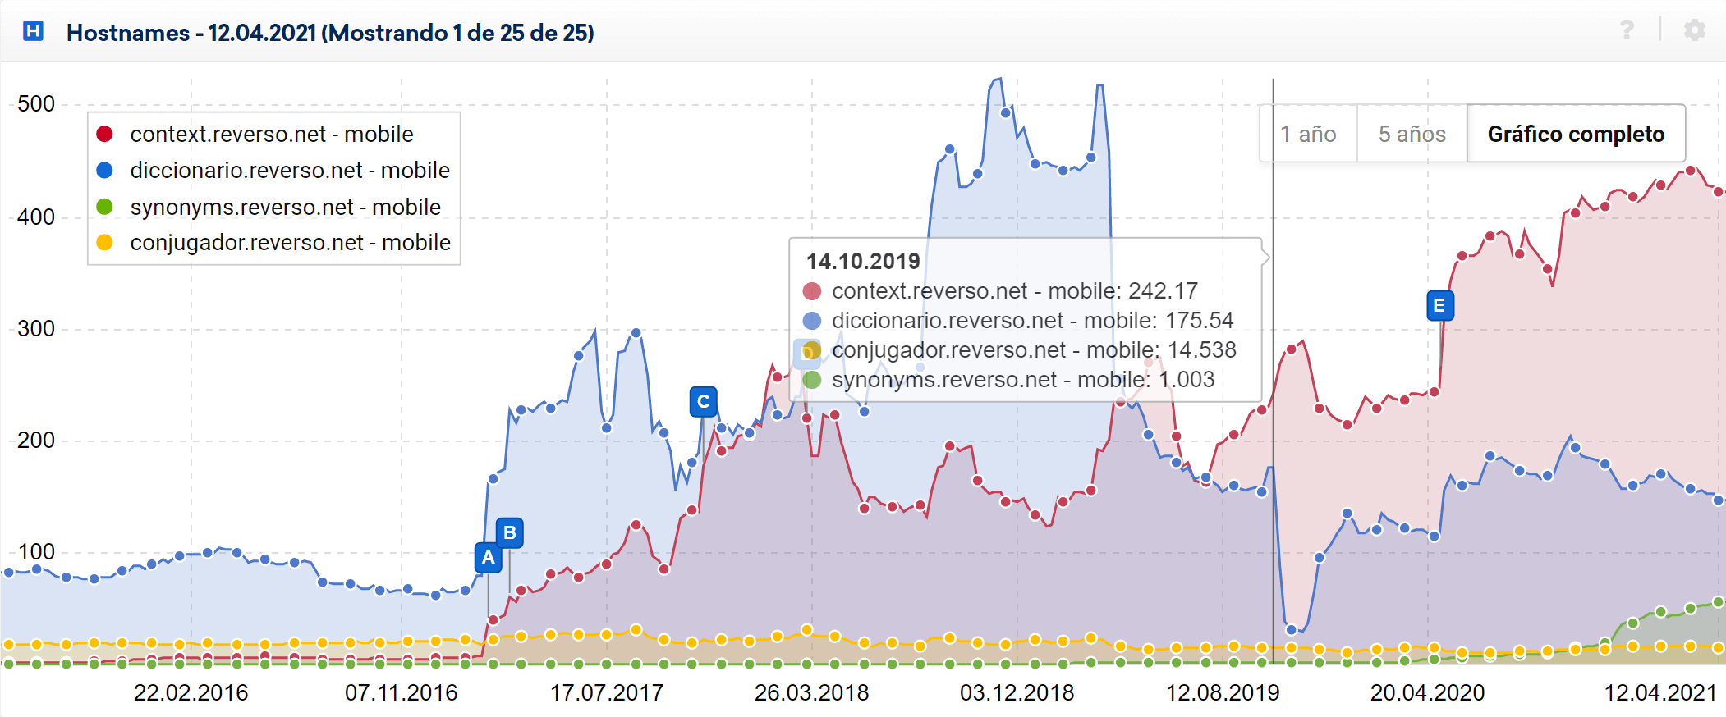Click the blue H Hostnames icon

[33, 31]
